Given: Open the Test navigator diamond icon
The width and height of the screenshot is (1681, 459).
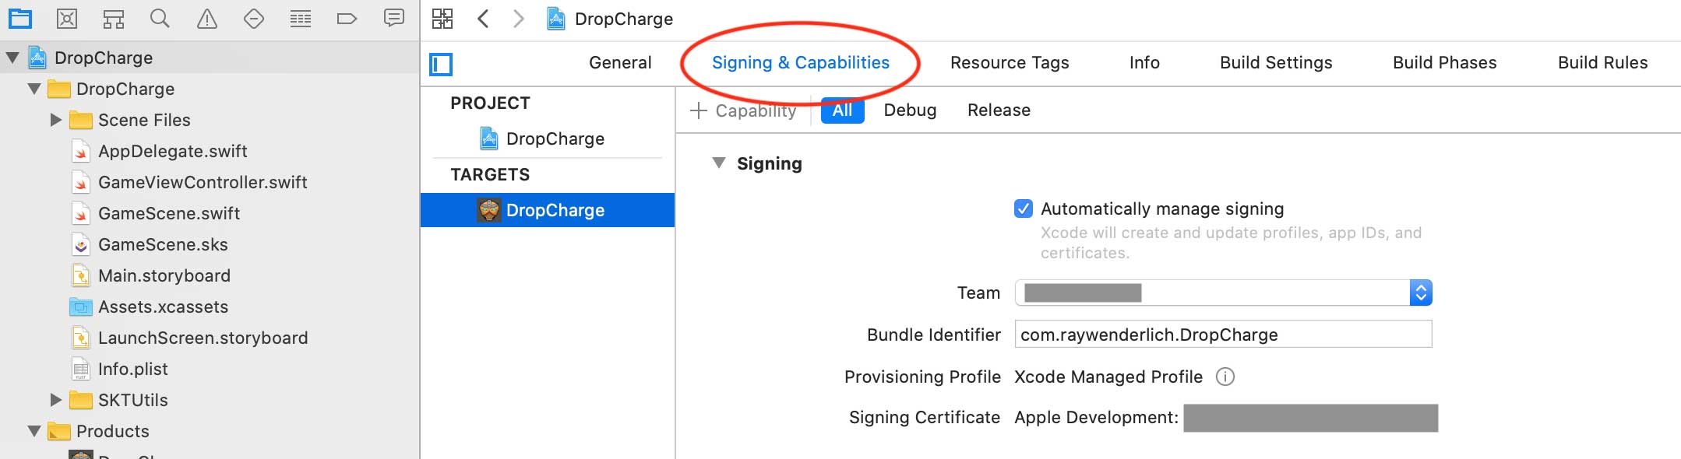Looking at the screenshot, I should [x=254, y=19].
